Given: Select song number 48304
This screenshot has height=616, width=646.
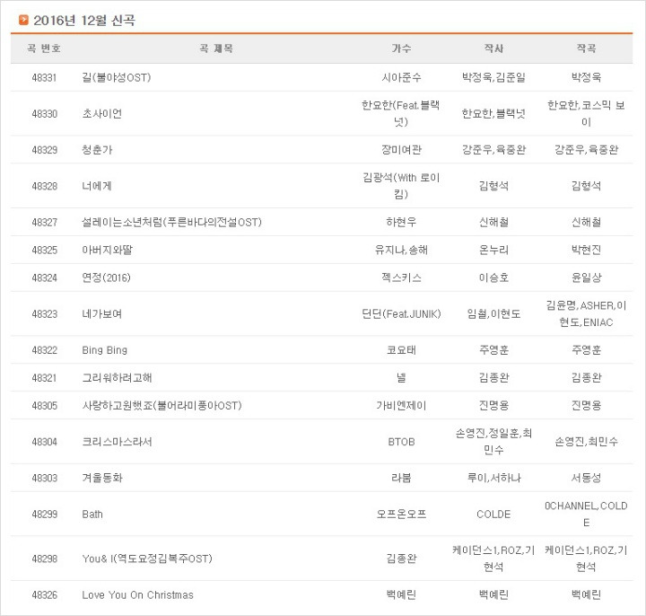Looking at the screenshot, I should (x=44, y=442).
